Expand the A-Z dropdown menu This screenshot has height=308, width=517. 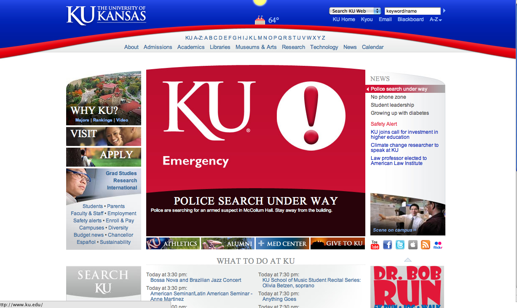click(x=436, y=19)
